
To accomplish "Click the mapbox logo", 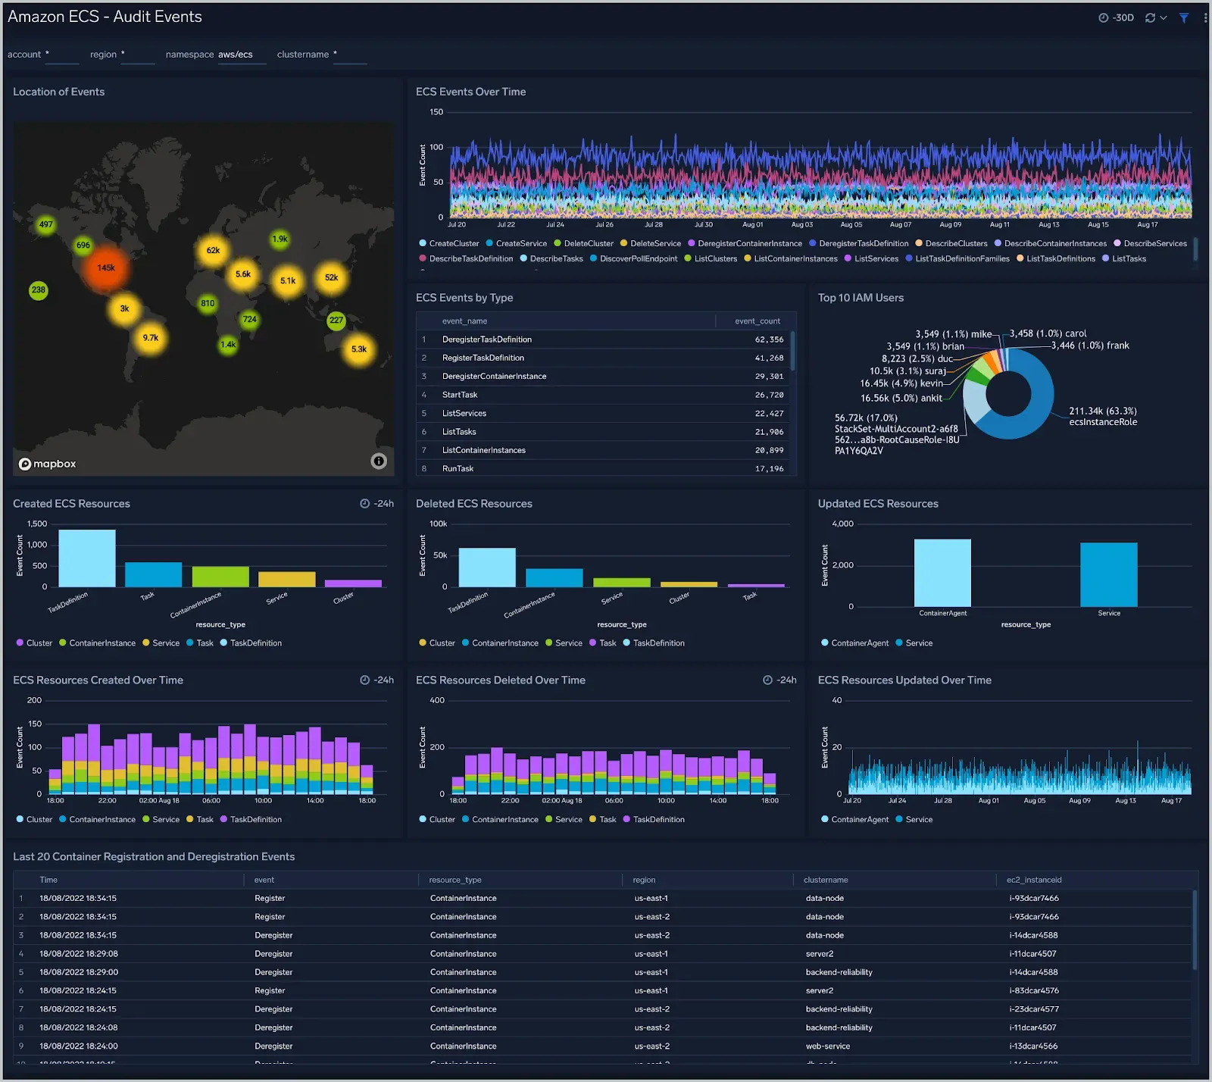I will coord(47,464).
